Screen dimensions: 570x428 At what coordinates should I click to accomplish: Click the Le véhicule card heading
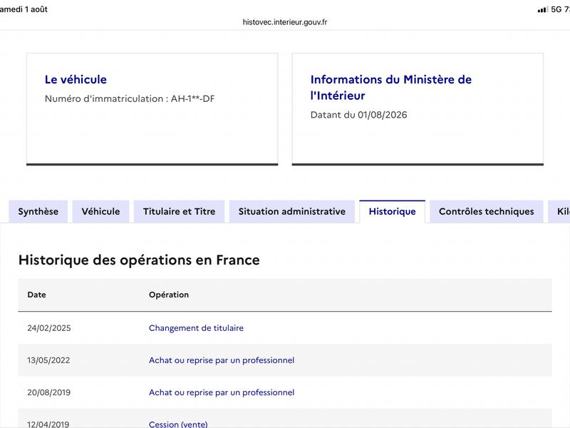(76, 79)
